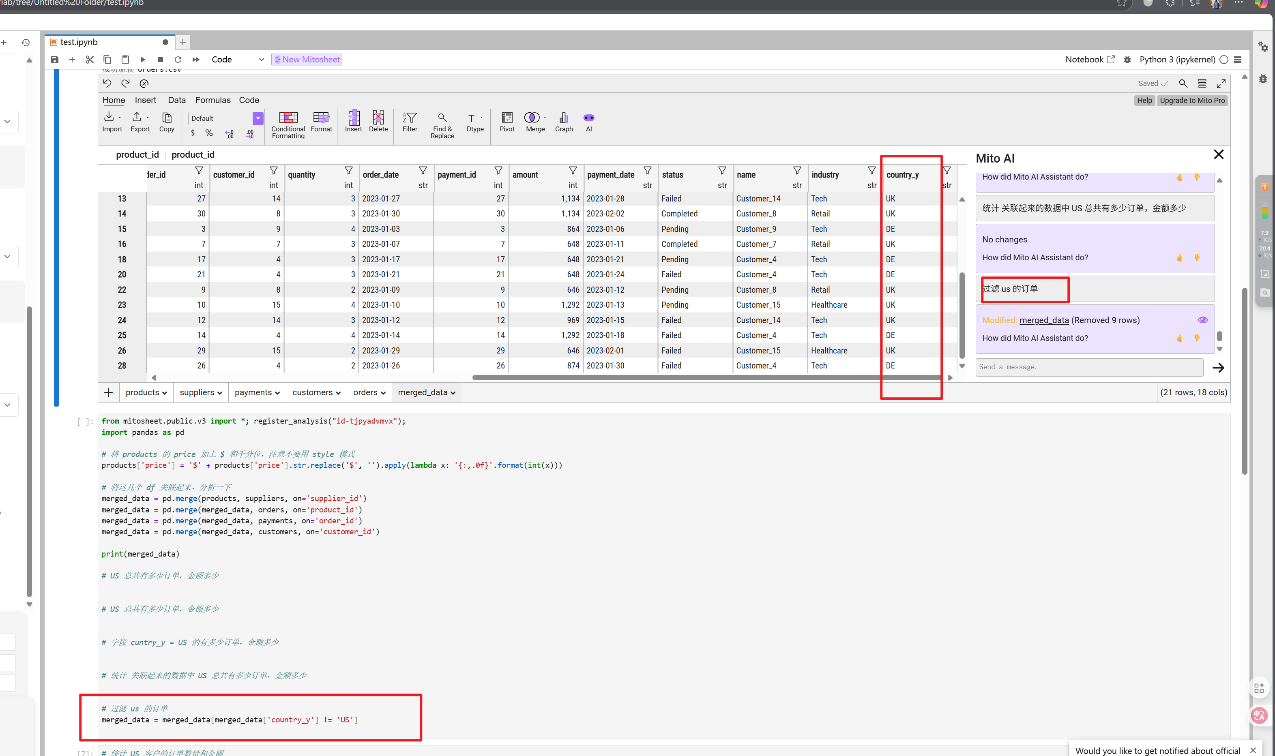
Task: Select the test.ipynb notebook tab
Action: (x=109, y=42)
